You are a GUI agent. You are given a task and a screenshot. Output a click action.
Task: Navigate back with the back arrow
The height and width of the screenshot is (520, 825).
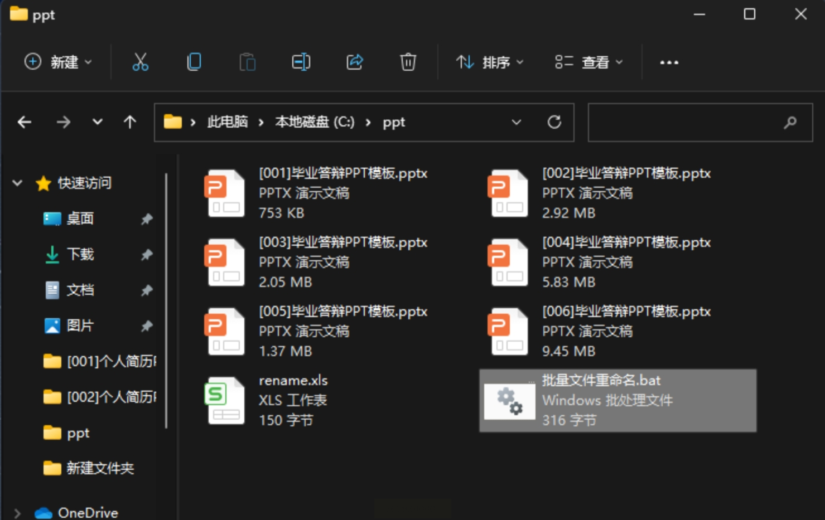(25, 122)
